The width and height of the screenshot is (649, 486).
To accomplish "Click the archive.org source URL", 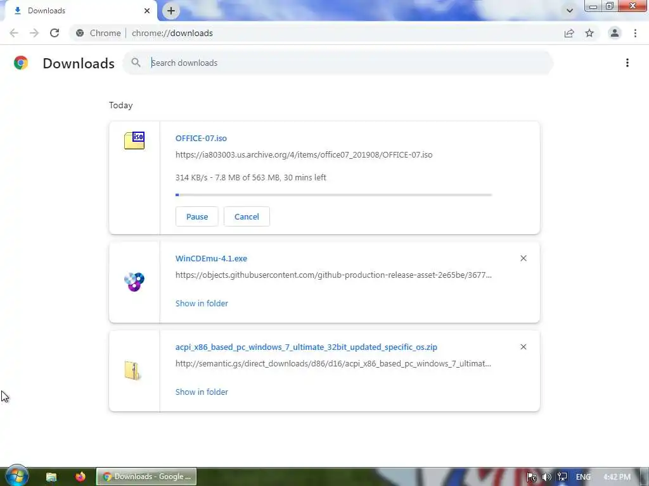I will coord(304,155).
